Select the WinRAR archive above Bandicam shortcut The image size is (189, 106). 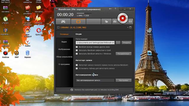click(x=5, y=43)
